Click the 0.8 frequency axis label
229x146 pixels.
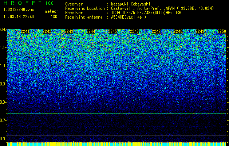pyautogui.click(x=3, y=102)
